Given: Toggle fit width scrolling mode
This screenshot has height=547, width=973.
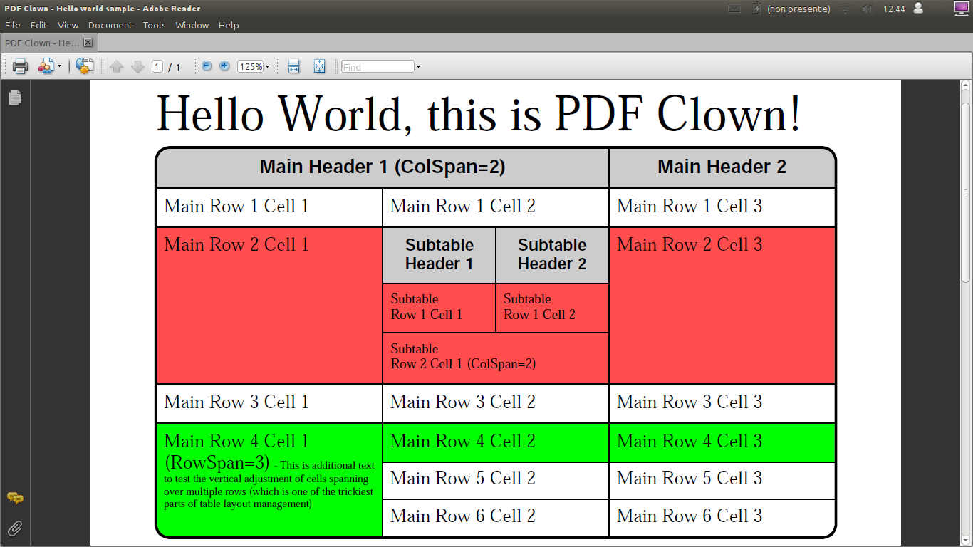Looking at the screenshot, I should pyautogui.click(x=293, y=66).
